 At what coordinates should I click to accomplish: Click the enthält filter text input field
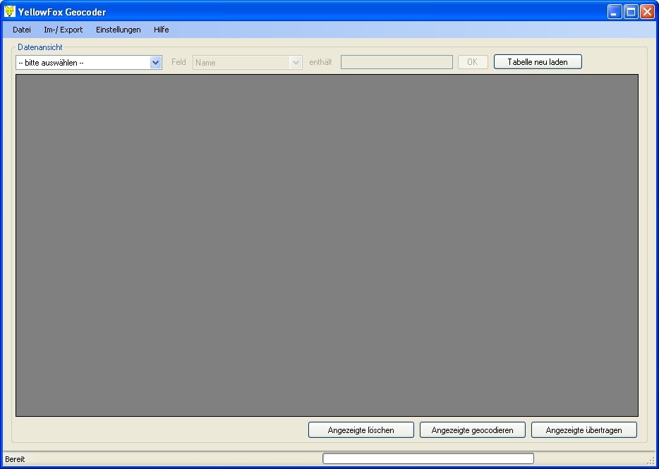tap(396, 62)
